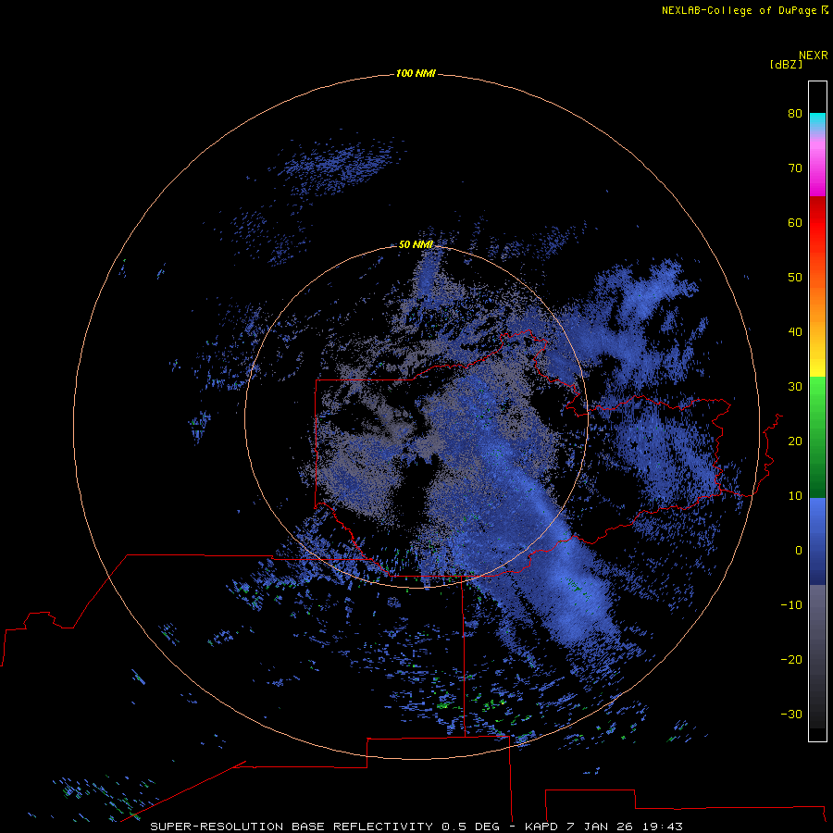The height and width of the screenshot is (833, 833).
Task: Click the 10 value on dBZ scale
Action: click(795, 496)
